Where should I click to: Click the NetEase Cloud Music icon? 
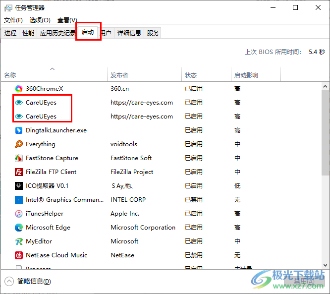[x=19, y=255]
